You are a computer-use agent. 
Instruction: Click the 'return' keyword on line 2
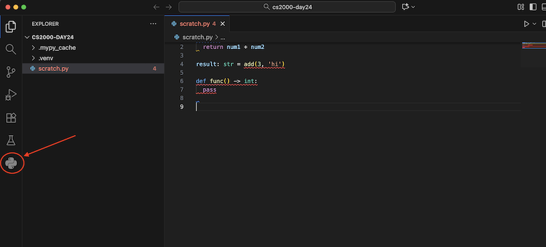click(213, 47)
